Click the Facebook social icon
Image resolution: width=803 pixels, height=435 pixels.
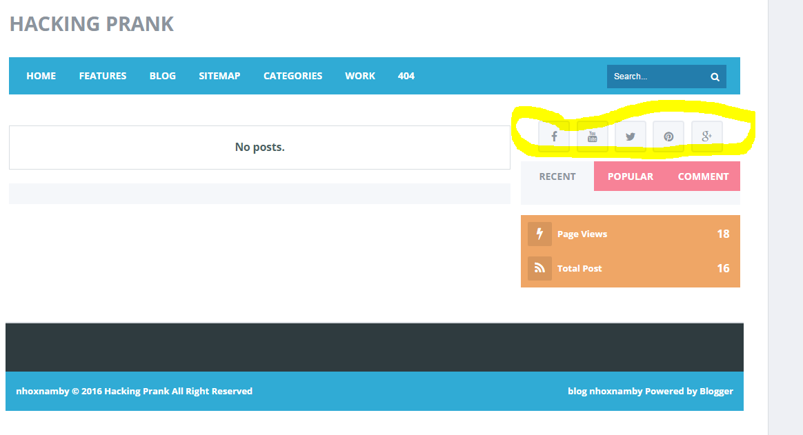(554, 136)
